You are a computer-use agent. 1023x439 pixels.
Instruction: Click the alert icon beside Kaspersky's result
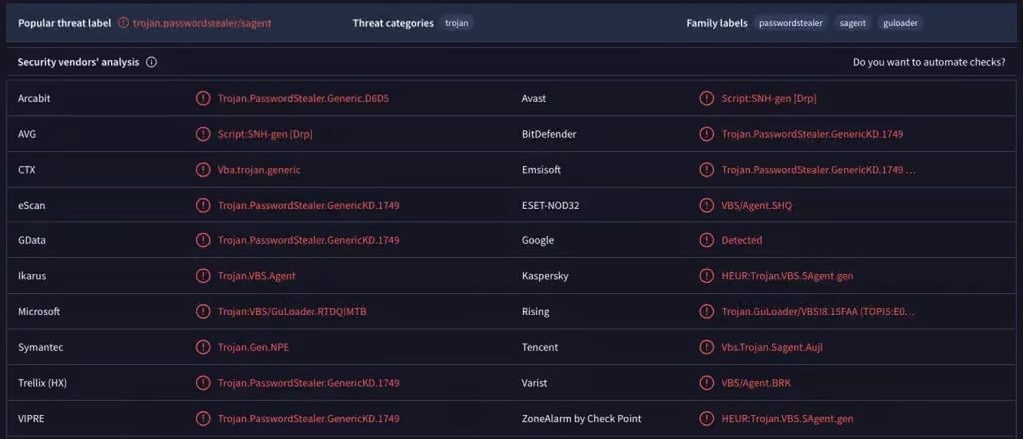pos(707,276)
